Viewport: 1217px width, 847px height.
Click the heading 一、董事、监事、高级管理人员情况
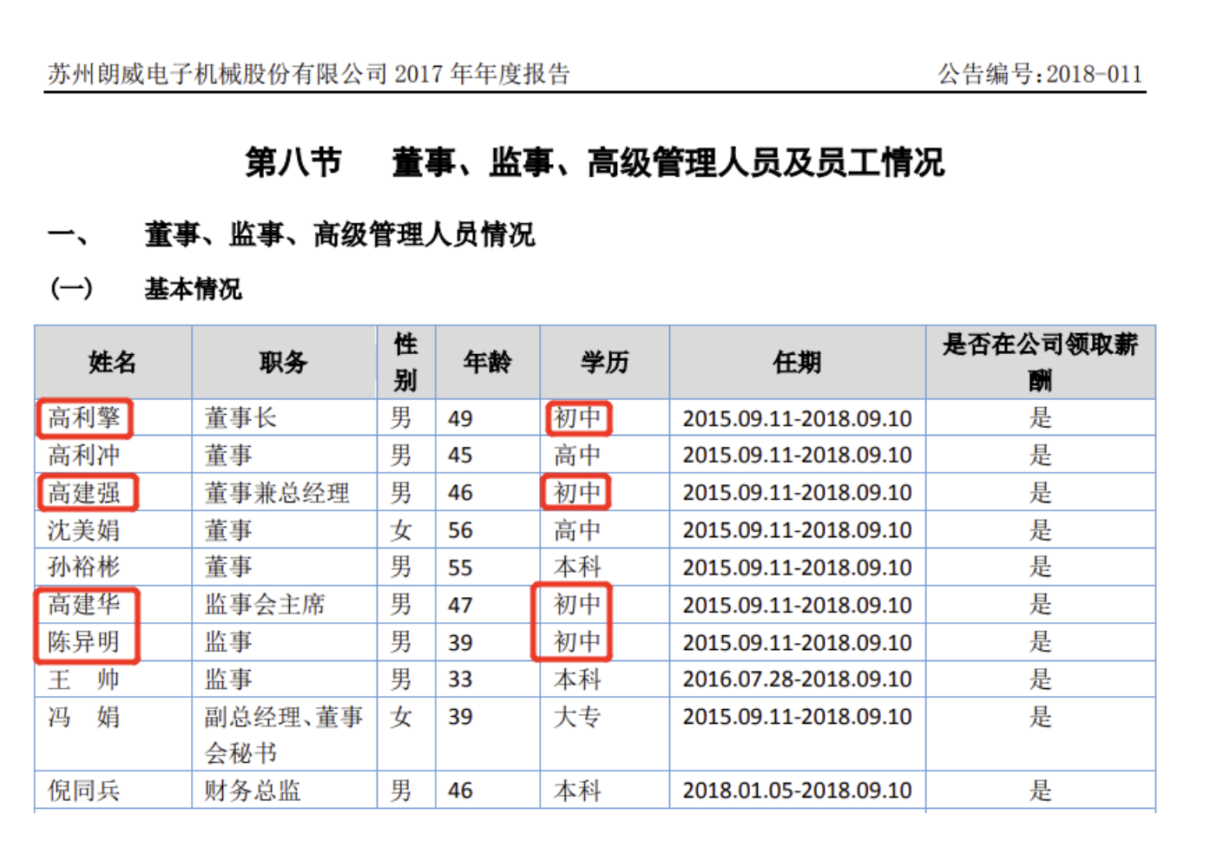(x=291, y=234)
